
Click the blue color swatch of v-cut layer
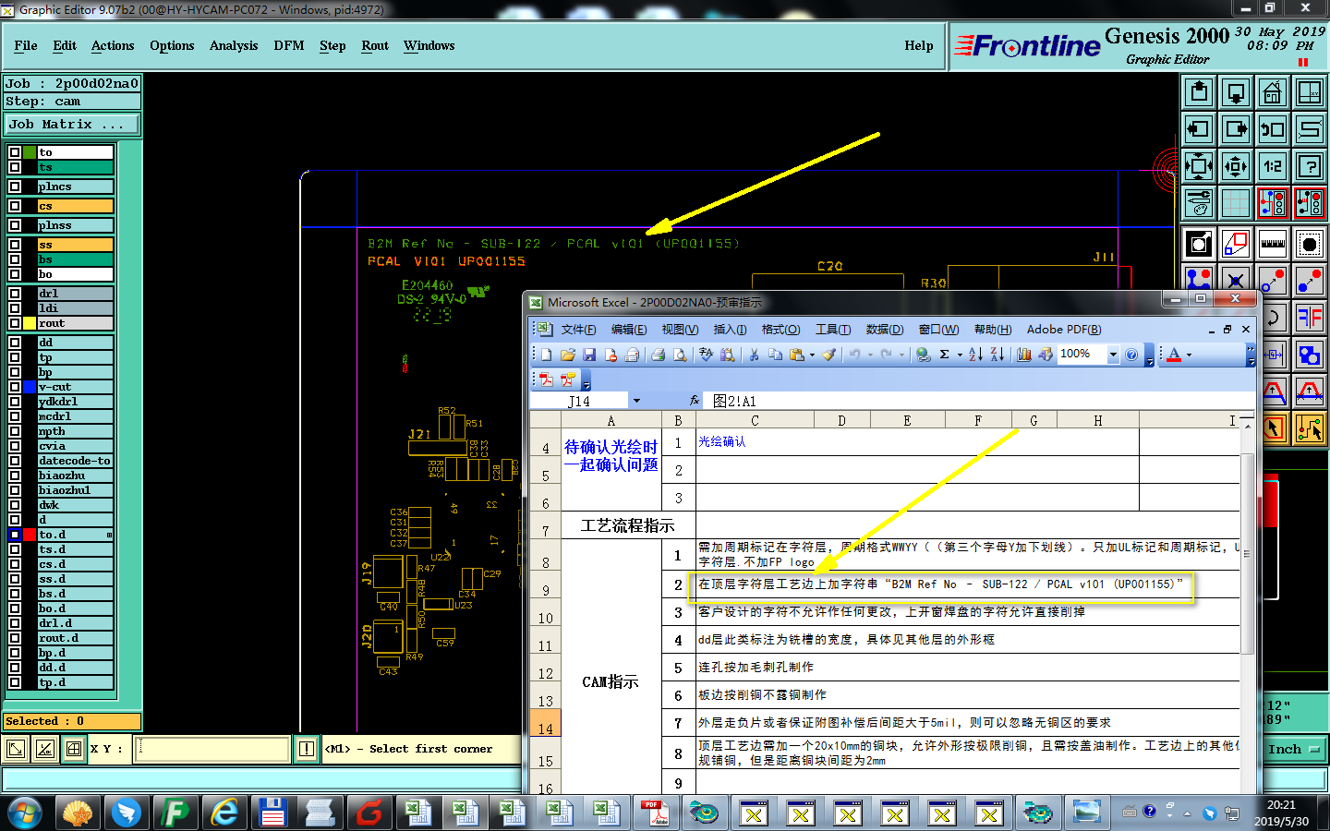pyautogui.click(x=30, y=387)
